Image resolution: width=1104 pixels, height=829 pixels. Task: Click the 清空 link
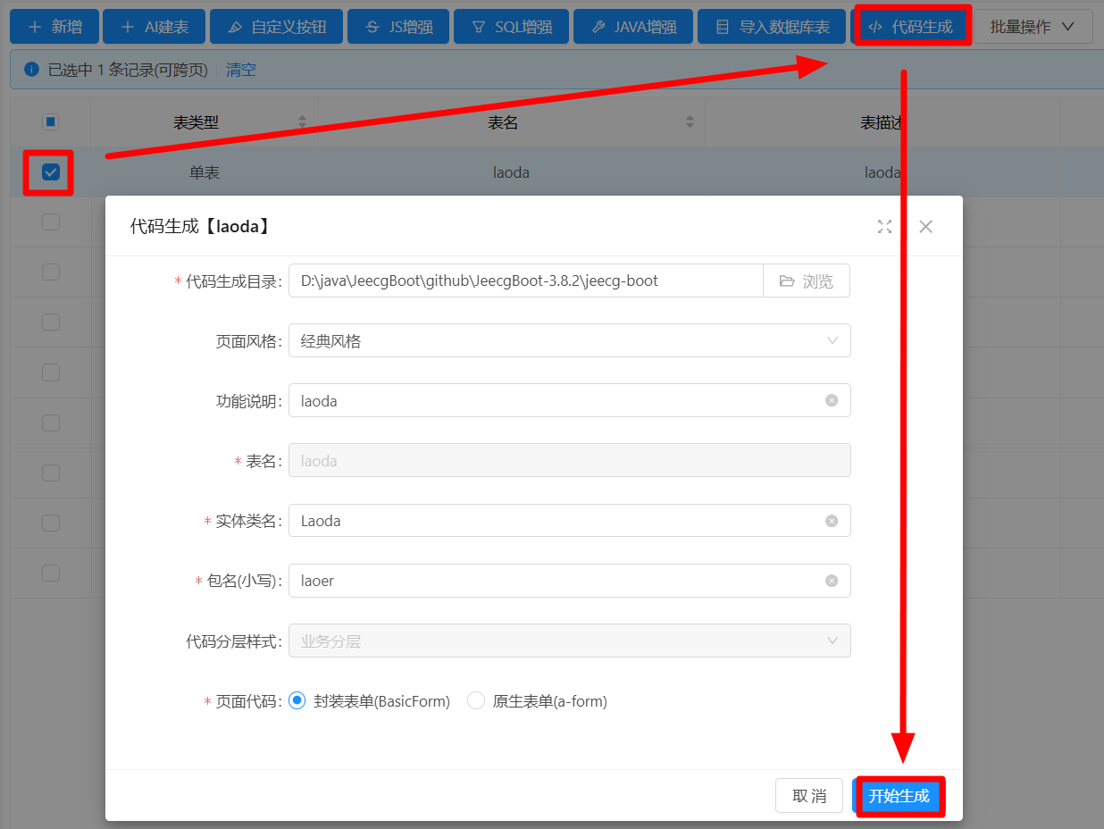tap(241, 70)
